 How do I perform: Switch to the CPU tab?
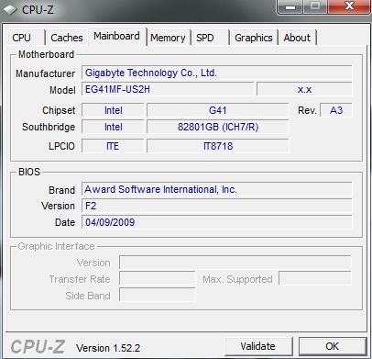click(x=26, y=38)
